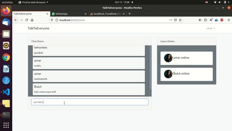
Task: Click the network status icon
Action: pos(215,2)
